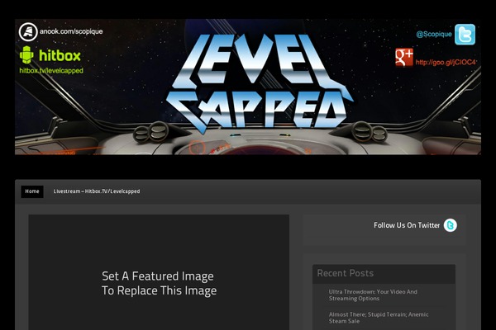This screenshot has height=330, width=496.
Task: Open Almost There; Stupid Terrain post
Action: pos(379,318)
